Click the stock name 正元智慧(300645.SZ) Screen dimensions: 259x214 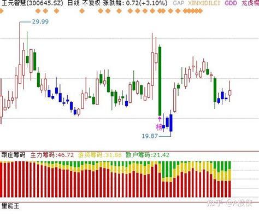click(32, 3)
